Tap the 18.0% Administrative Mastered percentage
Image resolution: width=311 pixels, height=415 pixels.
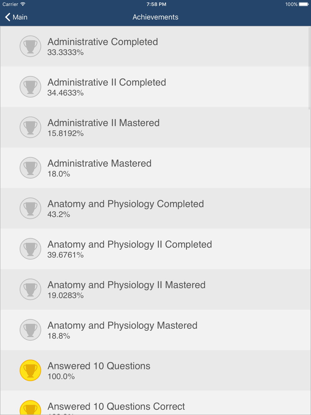(x=59, y=174)
